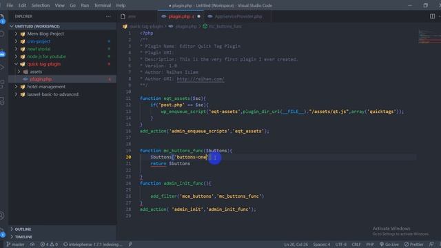Viewport: 441px width, 248px height.
Task: Open the Explorer panel's more actions menu
Action: click(108, 17)
